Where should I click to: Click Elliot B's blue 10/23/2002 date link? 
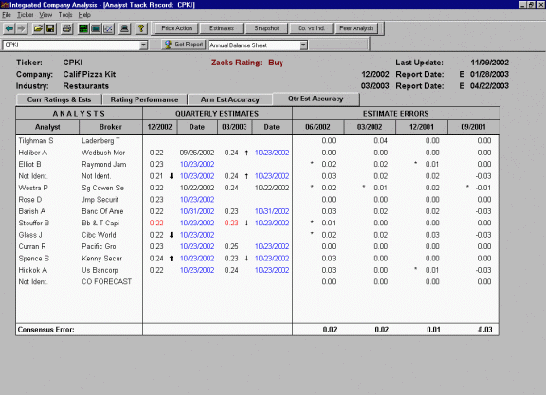197,164
